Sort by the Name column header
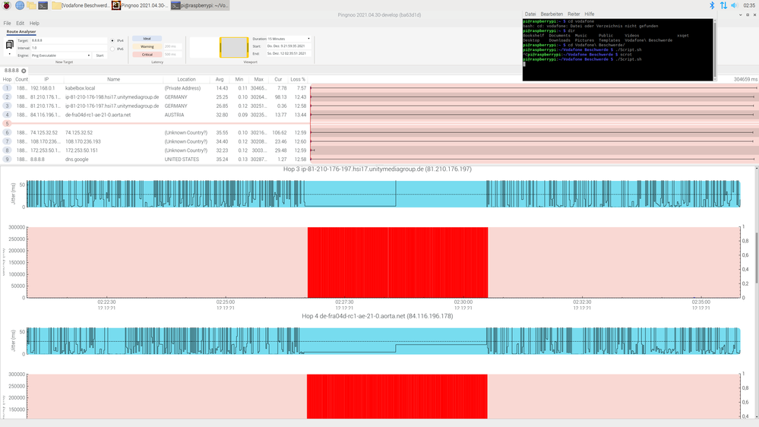Screen dimensions: 759x427 (113, 79)
